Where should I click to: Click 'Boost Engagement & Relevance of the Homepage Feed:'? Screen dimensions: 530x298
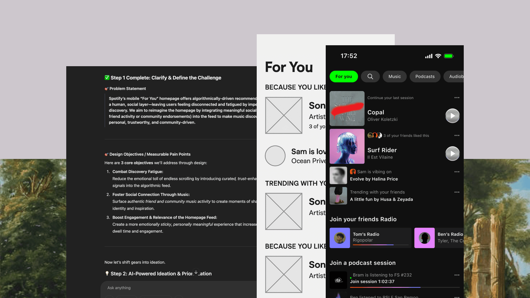(x=165, y=217)
